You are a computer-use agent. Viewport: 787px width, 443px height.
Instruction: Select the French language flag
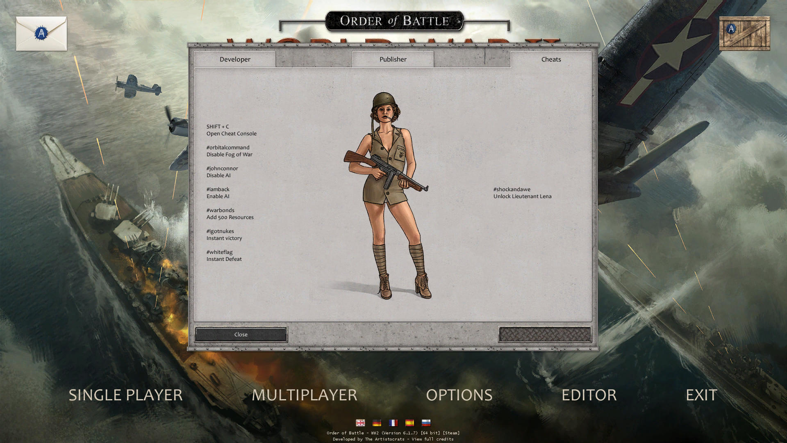393,423
